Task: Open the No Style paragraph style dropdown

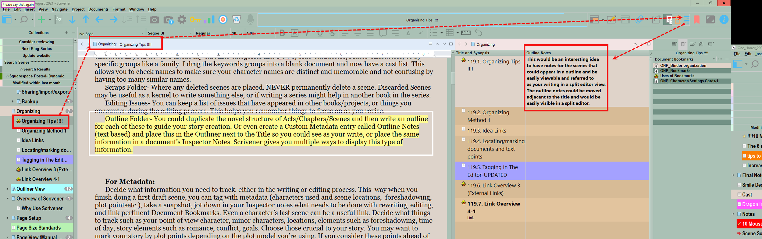Action: (111, 33)
